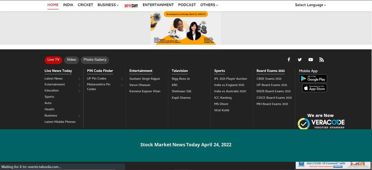Screen dimensions: 372x170
Task: Open the IPL 2021 Player Auction link
Action: coord(230,79)
